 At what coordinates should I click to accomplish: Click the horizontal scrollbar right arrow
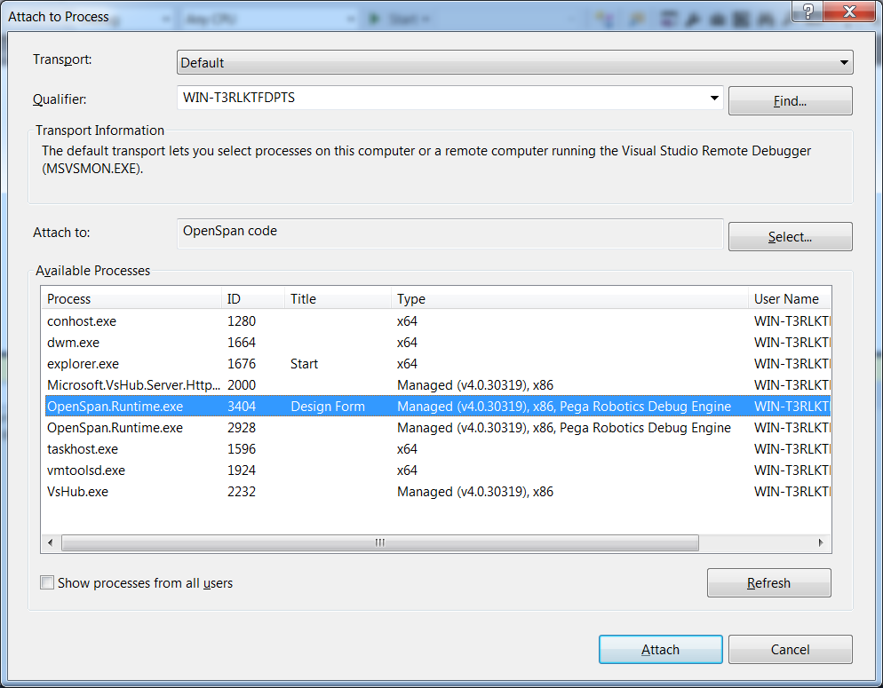pos(823,542)
